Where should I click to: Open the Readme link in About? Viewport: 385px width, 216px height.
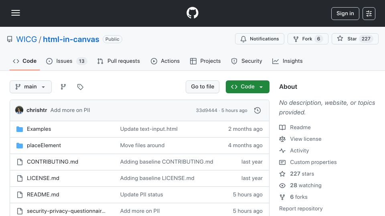click(300, 127)
